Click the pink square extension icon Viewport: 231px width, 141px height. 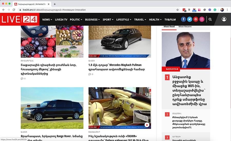tap(199, 10)
